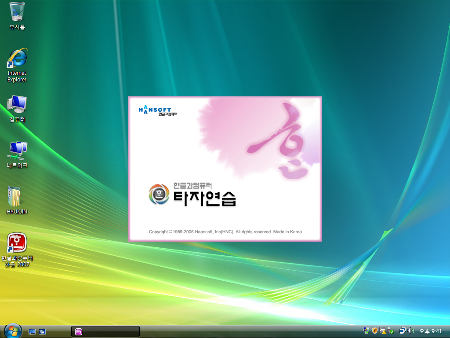Click the 타자연습 splash screen logo emblem

tap(159, 194)
